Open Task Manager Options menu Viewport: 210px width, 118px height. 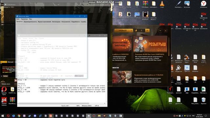coord(24,19)
